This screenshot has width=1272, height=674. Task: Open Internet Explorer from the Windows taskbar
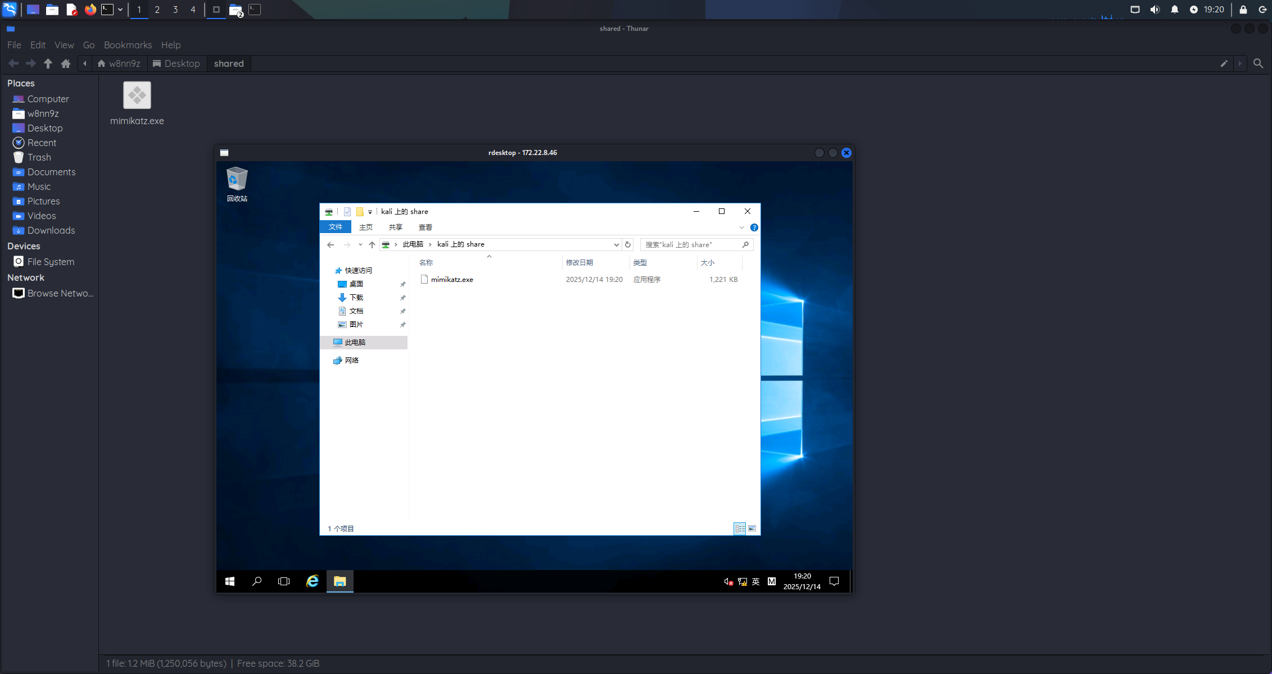pos(313,581)
